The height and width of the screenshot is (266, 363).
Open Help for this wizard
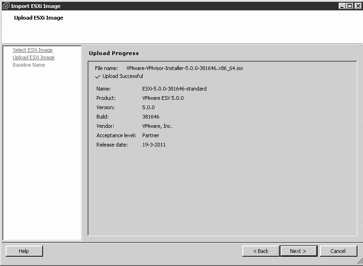click(x=24, y=251)
